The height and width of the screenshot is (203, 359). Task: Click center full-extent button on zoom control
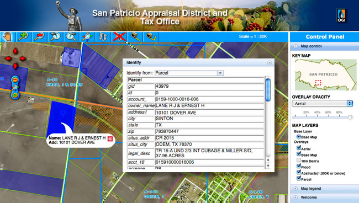(15, 87)
